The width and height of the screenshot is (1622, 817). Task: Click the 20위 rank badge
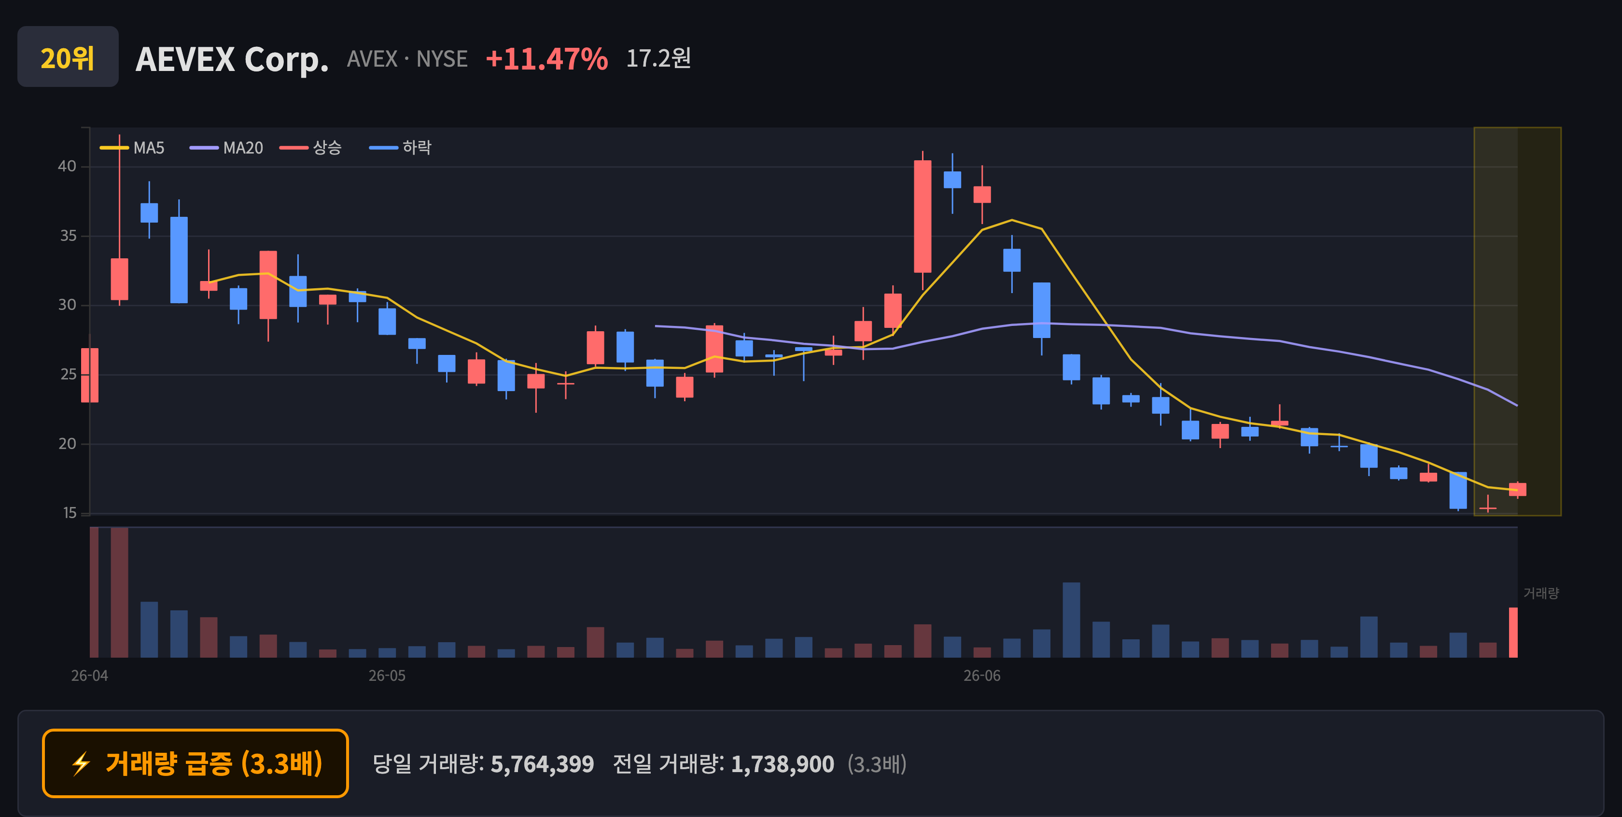(x=68, y=56)
